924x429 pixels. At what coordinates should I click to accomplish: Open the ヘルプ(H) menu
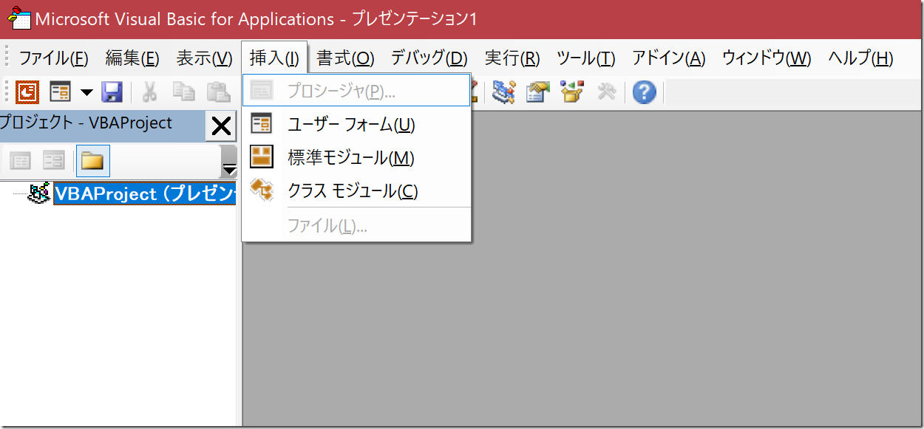(x=860, y=58)
